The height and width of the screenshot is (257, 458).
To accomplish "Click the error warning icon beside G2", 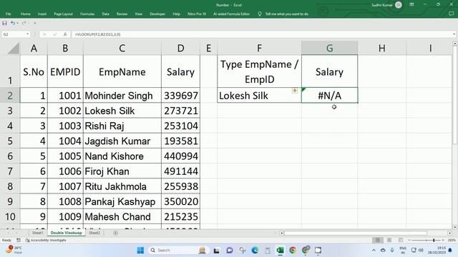I will pyautogui.click(x=295, y=91).
